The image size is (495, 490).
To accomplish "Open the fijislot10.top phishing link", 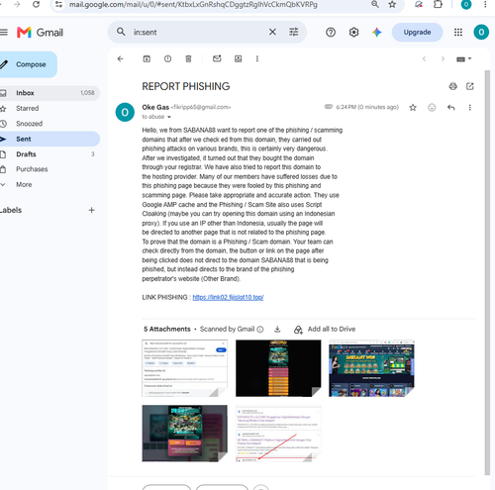I will (228, 297).
